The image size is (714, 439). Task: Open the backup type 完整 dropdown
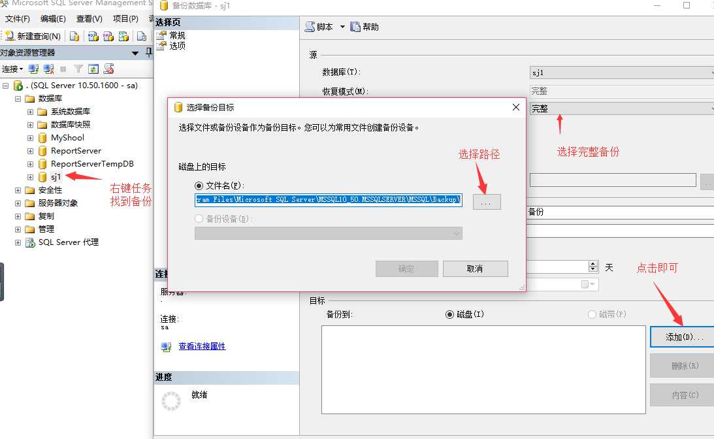click(x=622, y=108)
